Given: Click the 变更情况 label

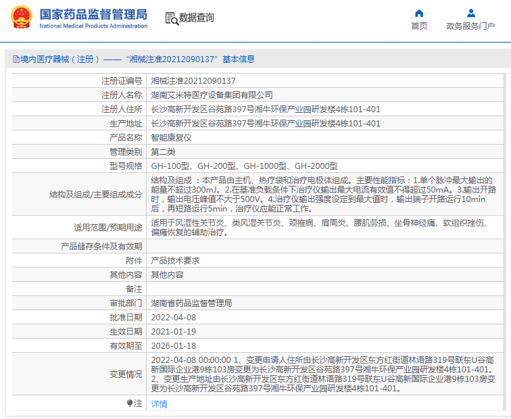Looking at the screenshot, I should pos(126,374).
